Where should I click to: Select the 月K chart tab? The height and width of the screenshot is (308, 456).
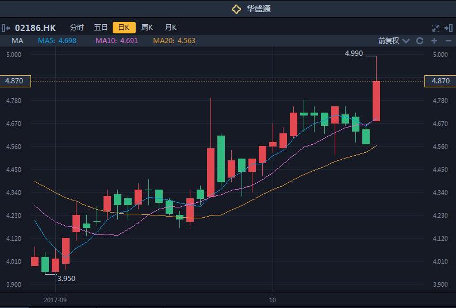171,28
